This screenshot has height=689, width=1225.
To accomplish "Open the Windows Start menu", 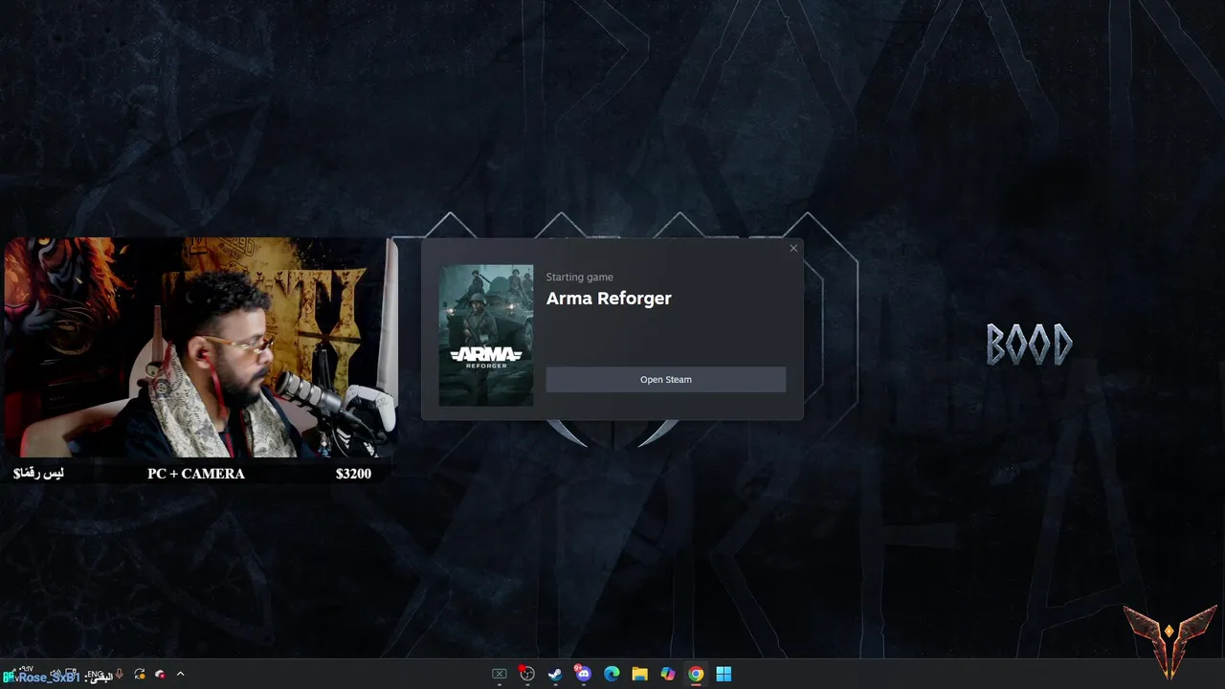I will pyautogui.click(x=724, y=674).
